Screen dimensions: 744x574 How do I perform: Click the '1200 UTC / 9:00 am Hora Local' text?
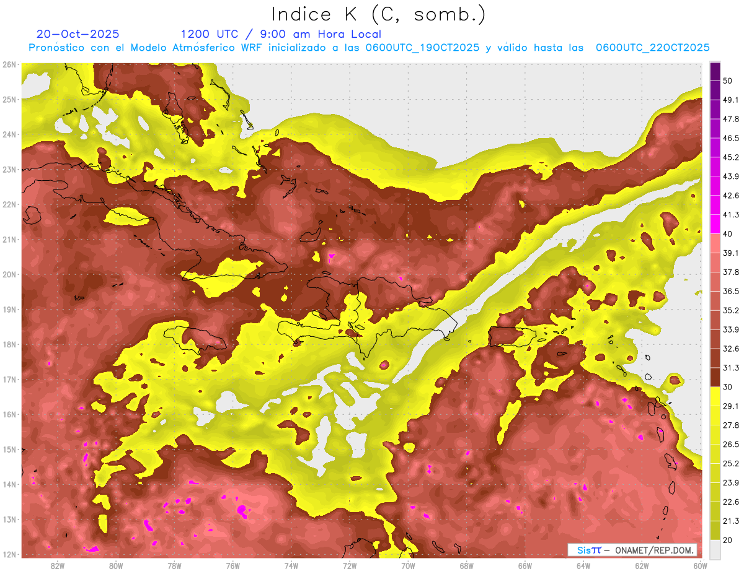280,34
